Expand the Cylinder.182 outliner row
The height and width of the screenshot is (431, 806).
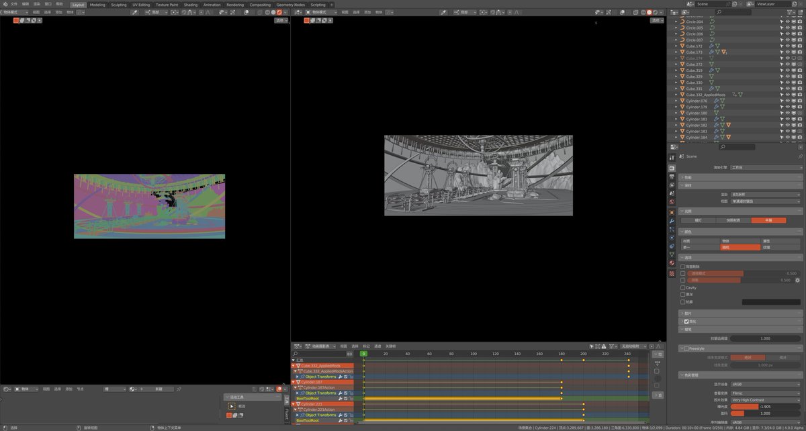[x=676, y=125]
